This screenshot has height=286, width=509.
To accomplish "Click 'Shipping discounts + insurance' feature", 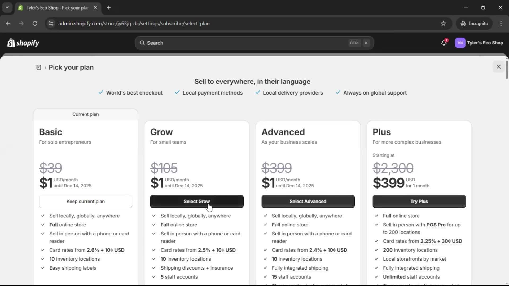I will click(x=197, y=268).
